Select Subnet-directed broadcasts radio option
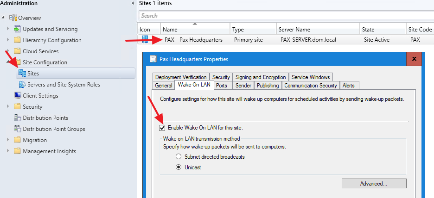The image size is (434, 198). 179,157
